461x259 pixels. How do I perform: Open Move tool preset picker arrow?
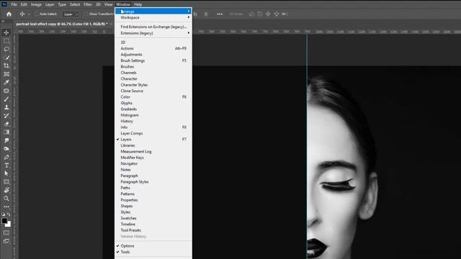pyautogui.click(x=29, y=14)
